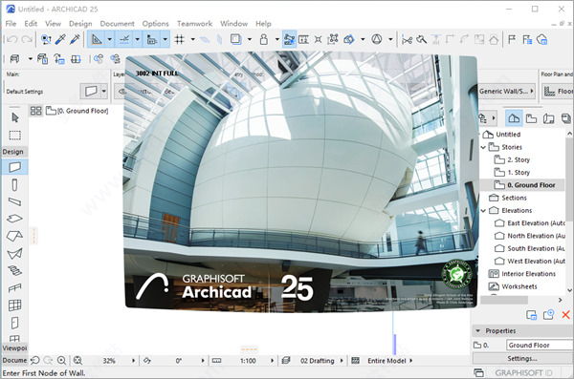Click the Split scissors icon
The width and height of the screenshot is (574, 379).
(407, 39)
